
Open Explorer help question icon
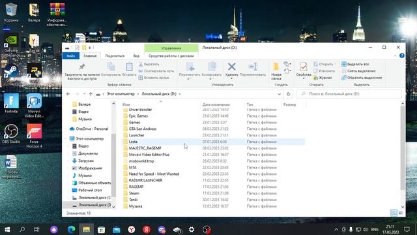click(x=402, y=55)
